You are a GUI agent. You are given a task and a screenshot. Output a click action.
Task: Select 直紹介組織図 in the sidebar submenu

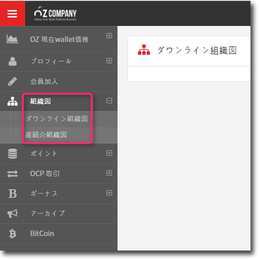tap(46, 135)
